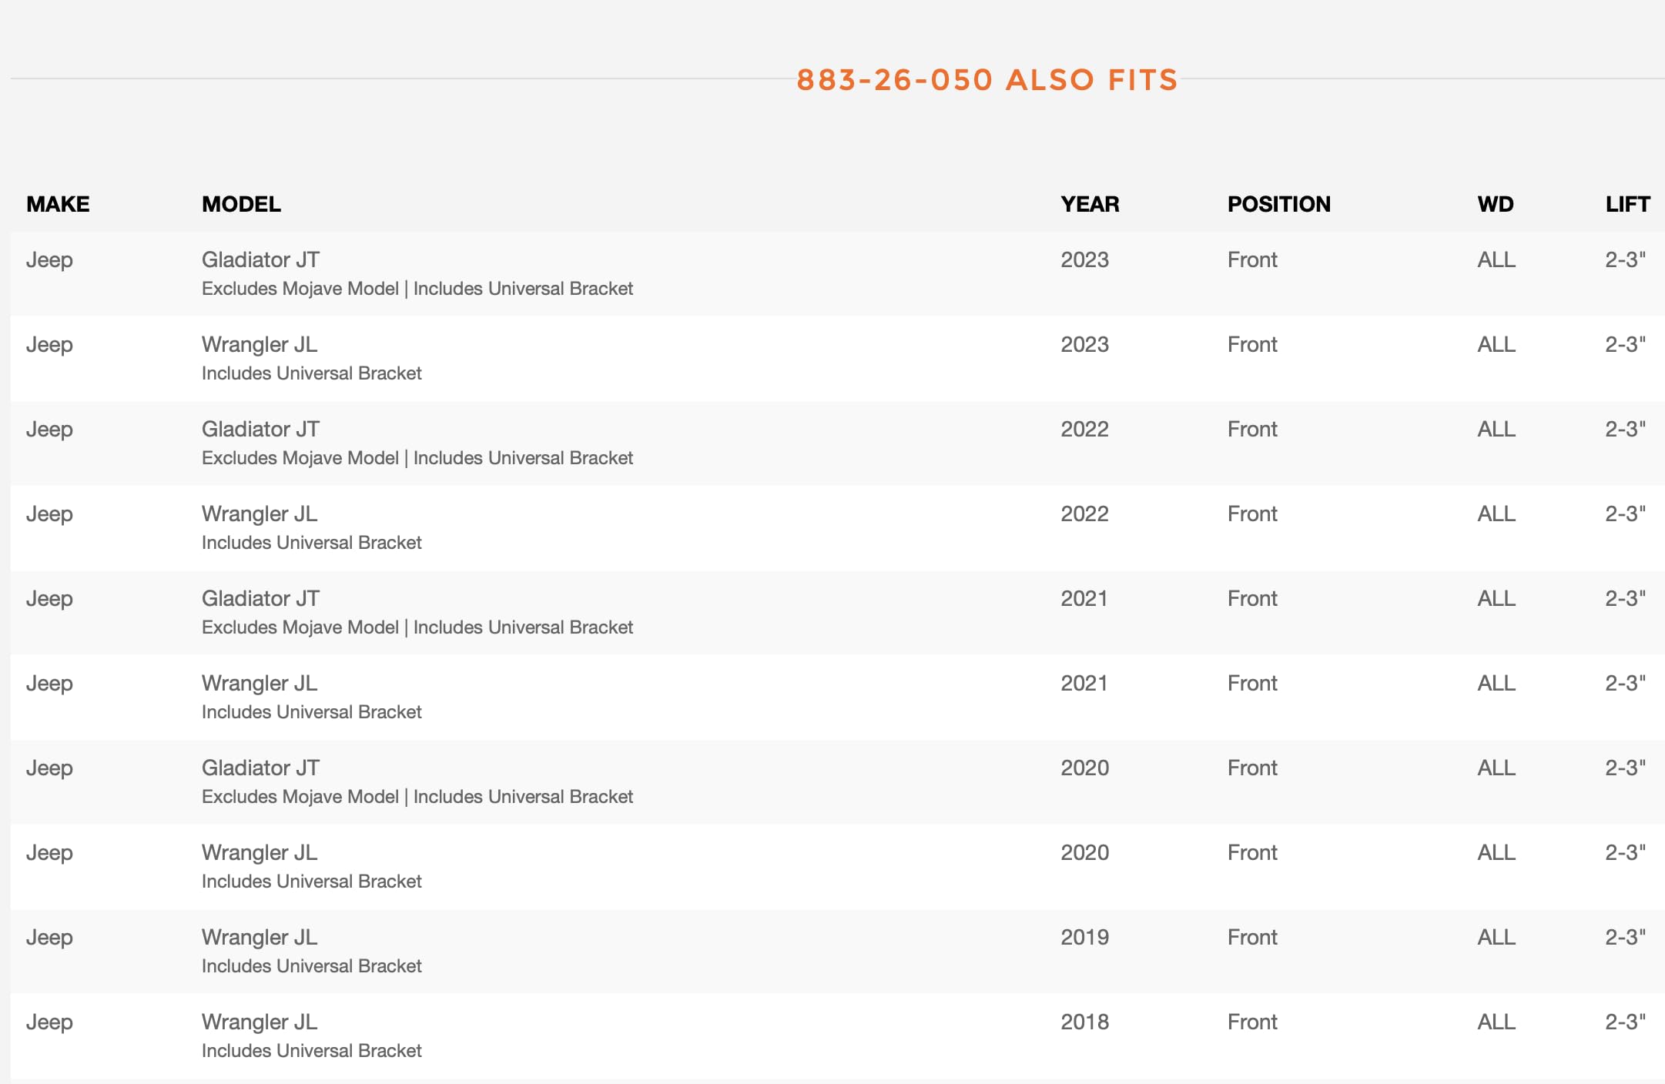The width and height of the screenshot is (1665, 1084).
Task: Click the MODEL column header
Action: click(241, 204)
